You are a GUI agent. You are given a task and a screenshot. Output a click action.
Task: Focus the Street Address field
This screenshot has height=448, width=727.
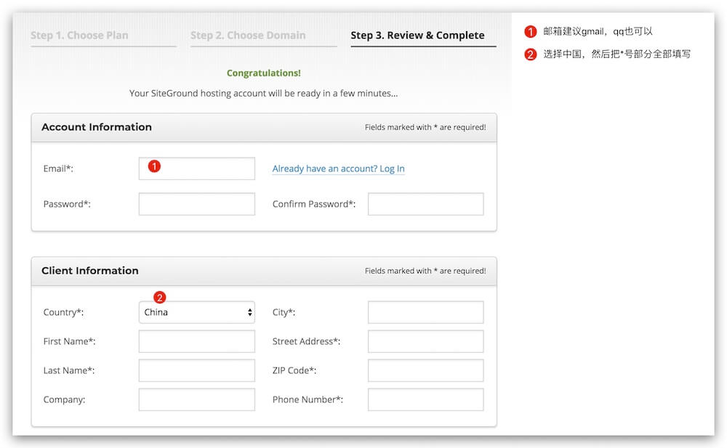pyautogui.click(x=425, y=341)
